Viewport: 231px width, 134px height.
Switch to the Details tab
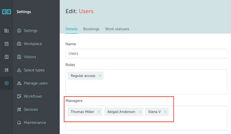72,29
